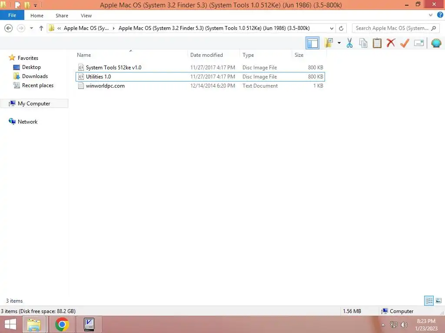The image size is (445, 333).
Task: Click the quick access properties icon
Action: pyautogui.click(x=17, y=5)
